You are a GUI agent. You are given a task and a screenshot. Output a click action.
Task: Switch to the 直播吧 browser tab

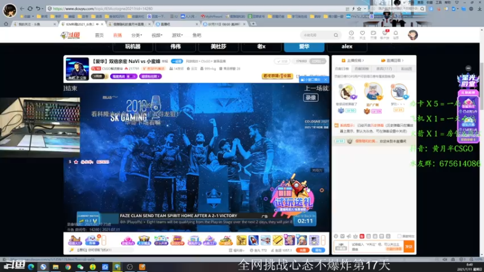tap(177, 24)
